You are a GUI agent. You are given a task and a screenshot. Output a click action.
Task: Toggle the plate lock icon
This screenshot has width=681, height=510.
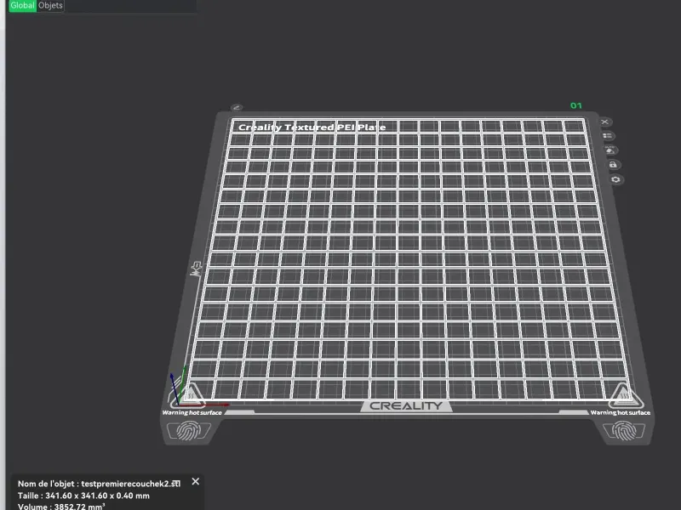coord(613,165)
